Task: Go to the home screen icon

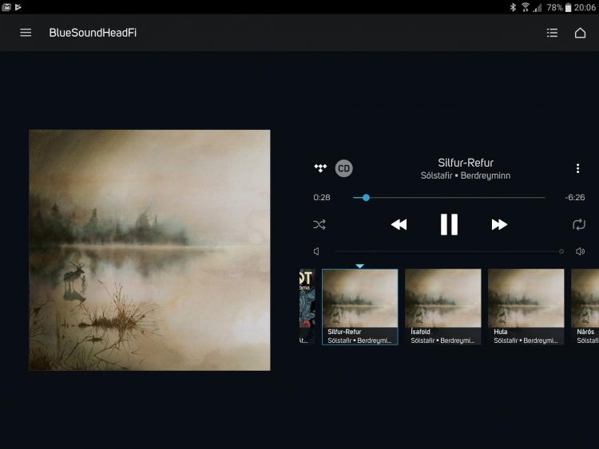Action: coord(580,33)
